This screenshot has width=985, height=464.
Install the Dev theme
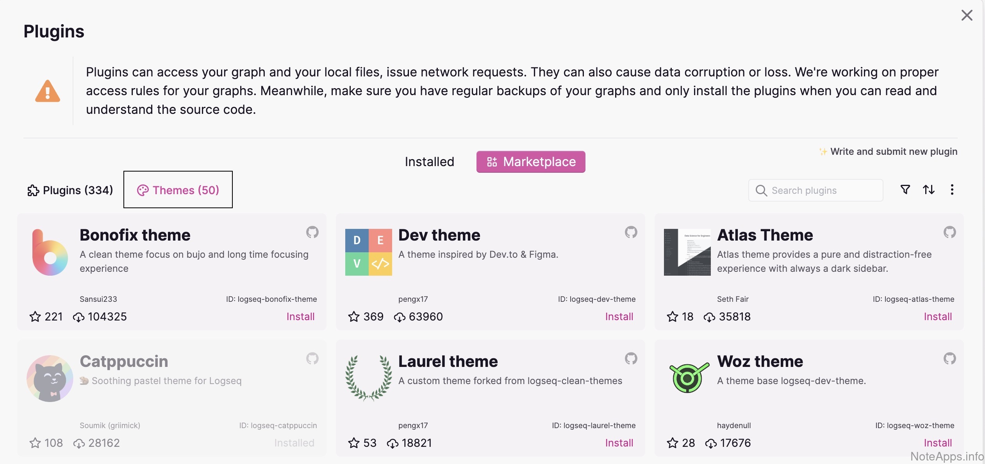click(x=619, y=317)
